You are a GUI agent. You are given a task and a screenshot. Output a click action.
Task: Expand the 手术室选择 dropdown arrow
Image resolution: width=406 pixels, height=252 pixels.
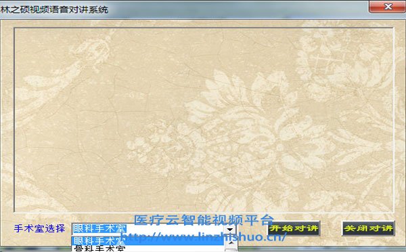[230, 230]
